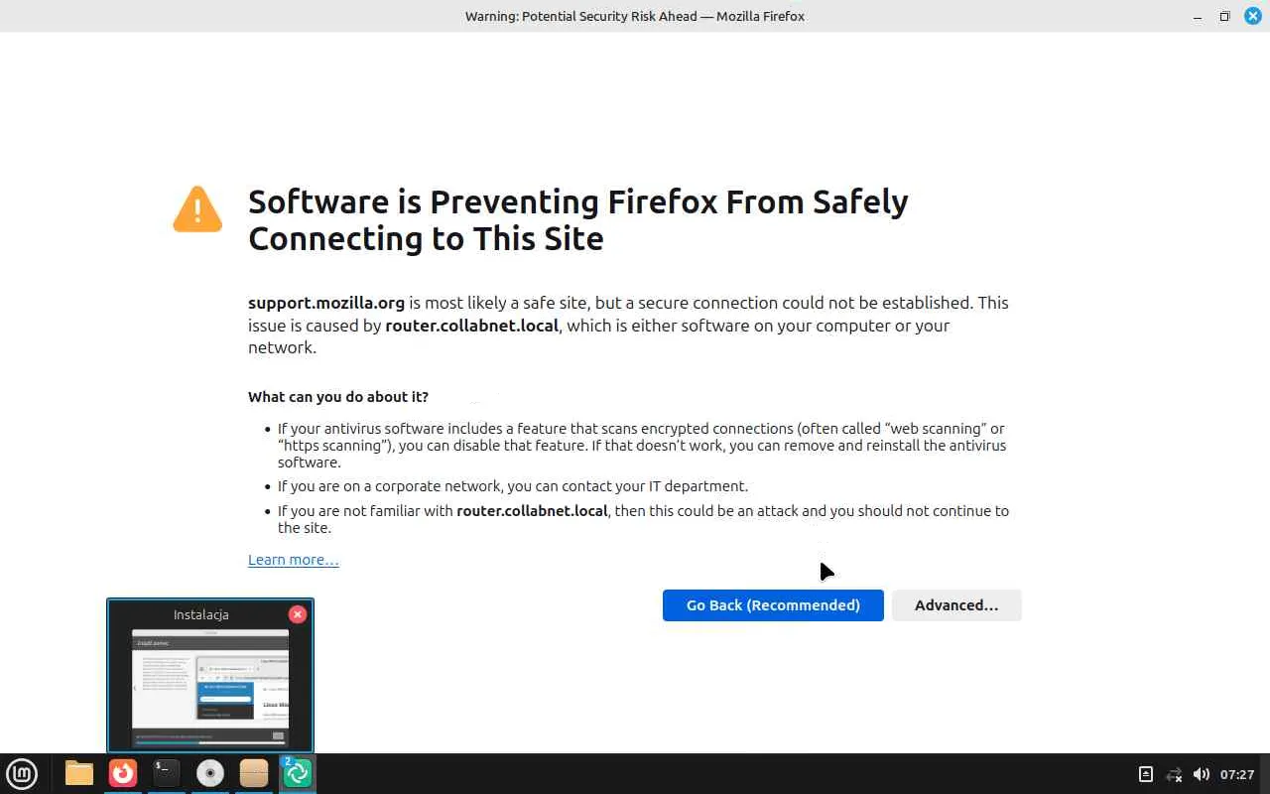The width and height of the screenshot is (1270, 794).
Task: Select the green taskbar icon with badge 2
Action: pos(298,773)
